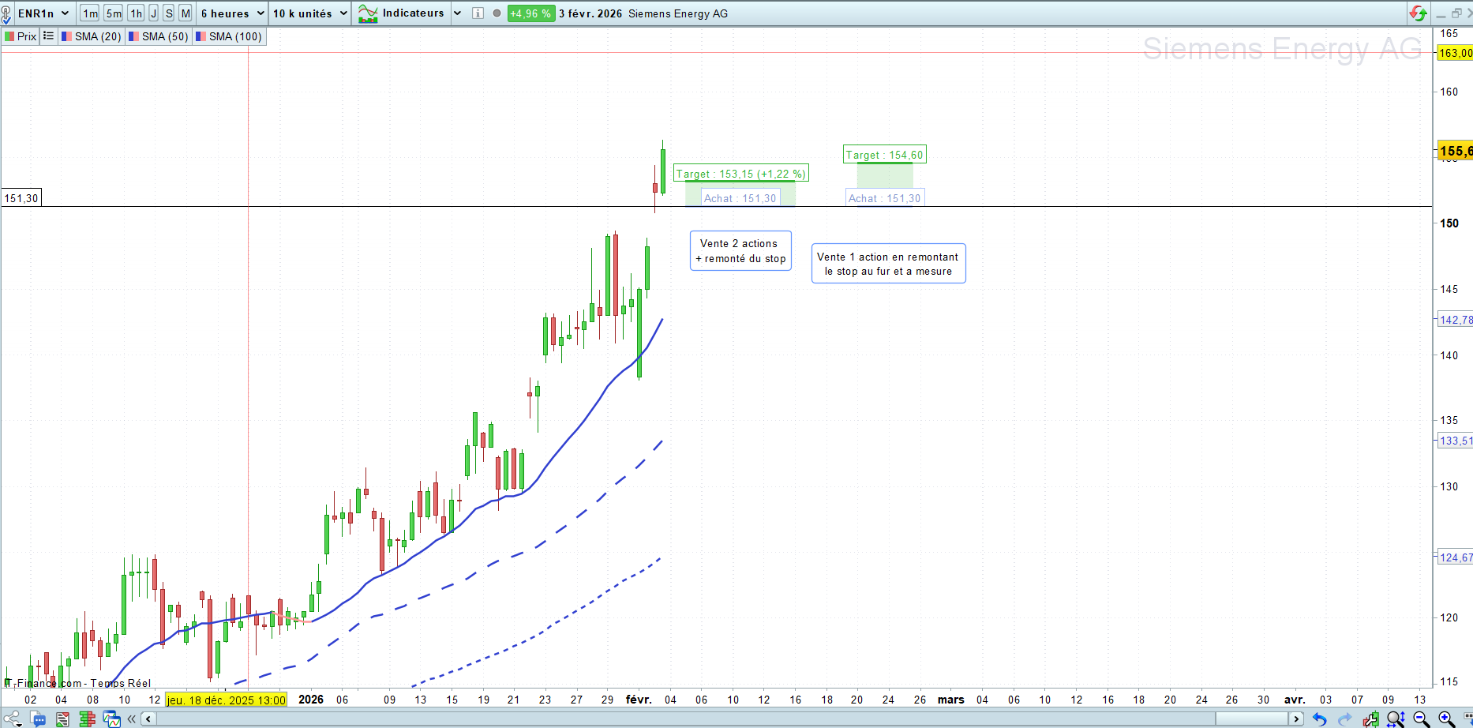Toggle the M monthly timeframe button
1473x728 pixels.
(186, 13)
